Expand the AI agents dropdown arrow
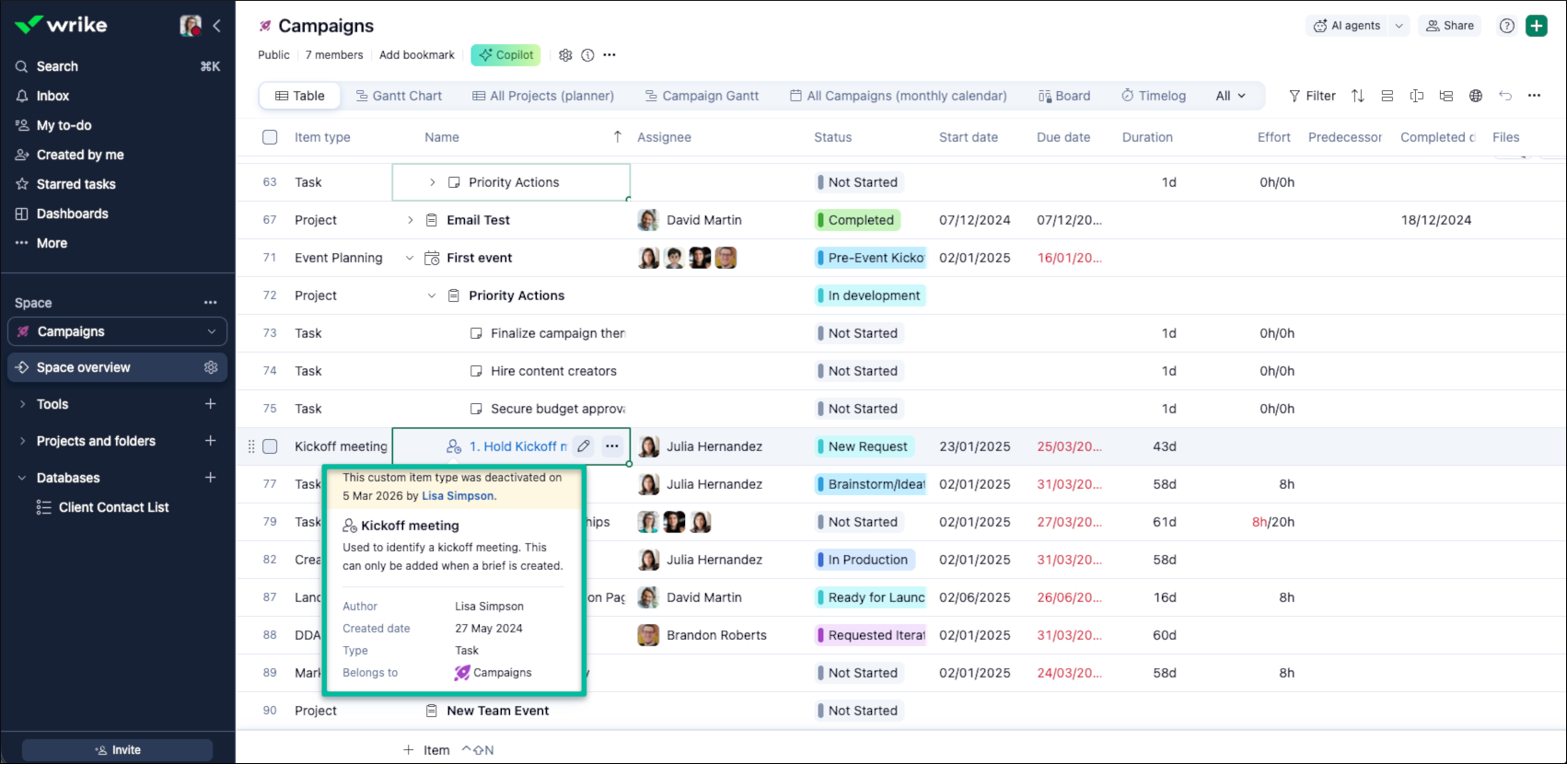The height and width of the screenshot is (764, 1567). click(1399, 26)
